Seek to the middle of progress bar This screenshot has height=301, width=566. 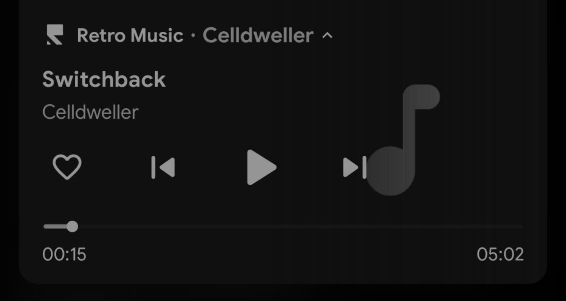(x=283, y=226)
